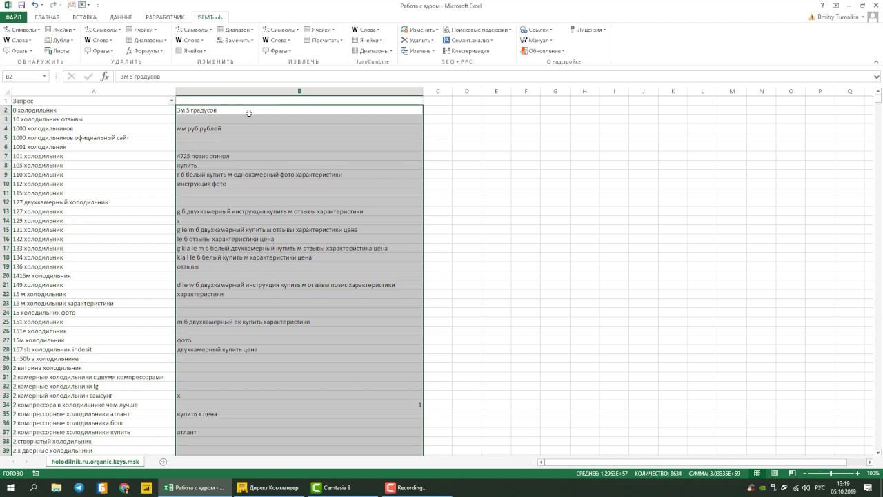The width and height of the screenshot is (883, 497).
Task: Click the Листы button in ОБНАРУЖИТЬ group
Action: (x=57, y=51)
